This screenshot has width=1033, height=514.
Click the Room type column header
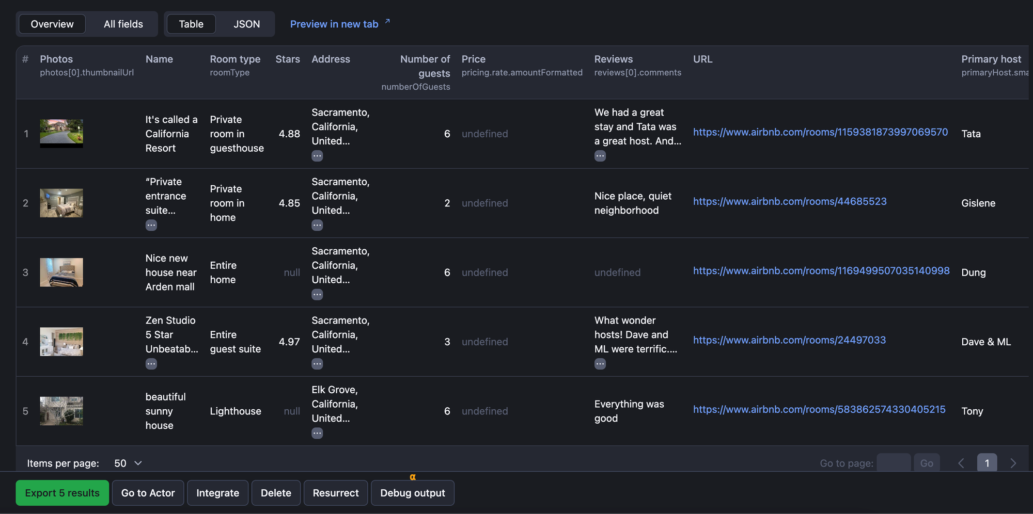[235, 59]
